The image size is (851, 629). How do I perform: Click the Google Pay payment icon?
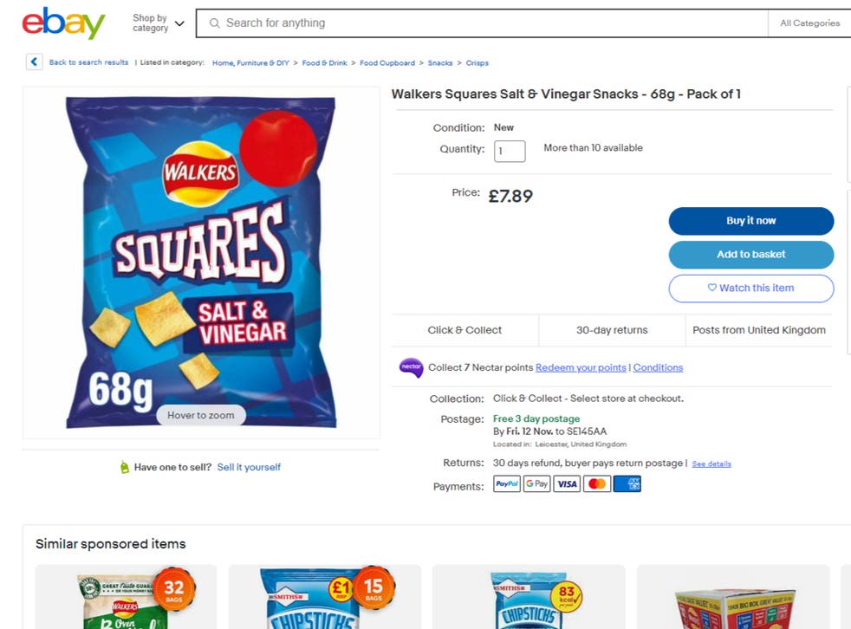click(536, 484)
